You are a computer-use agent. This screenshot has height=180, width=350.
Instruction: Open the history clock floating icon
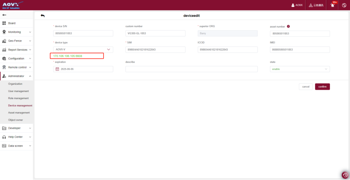pos(345,175)
